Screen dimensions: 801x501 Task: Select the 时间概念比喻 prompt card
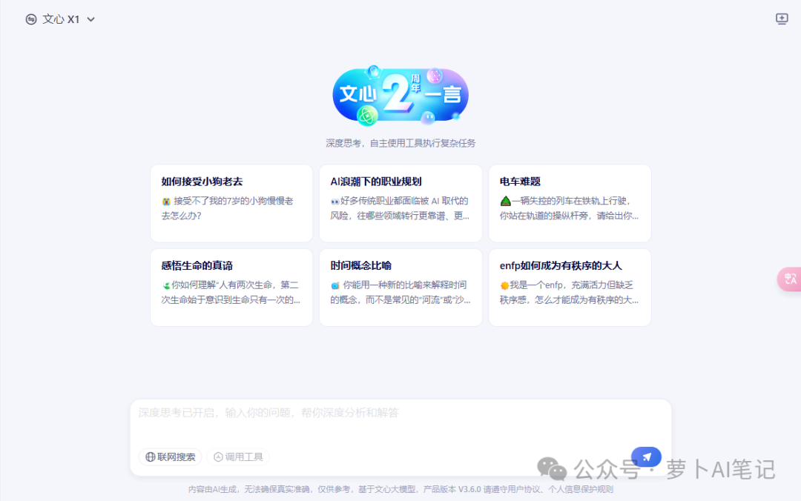(400, 288)
